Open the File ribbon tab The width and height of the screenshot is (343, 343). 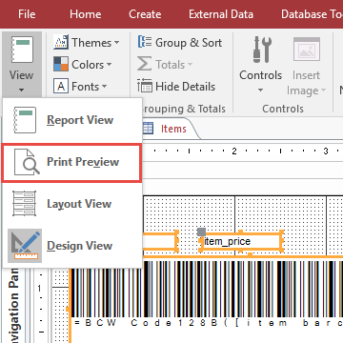click(27, 14)
